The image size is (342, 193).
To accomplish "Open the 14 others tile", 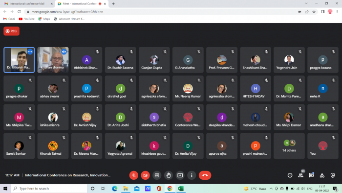I will 289,146.
